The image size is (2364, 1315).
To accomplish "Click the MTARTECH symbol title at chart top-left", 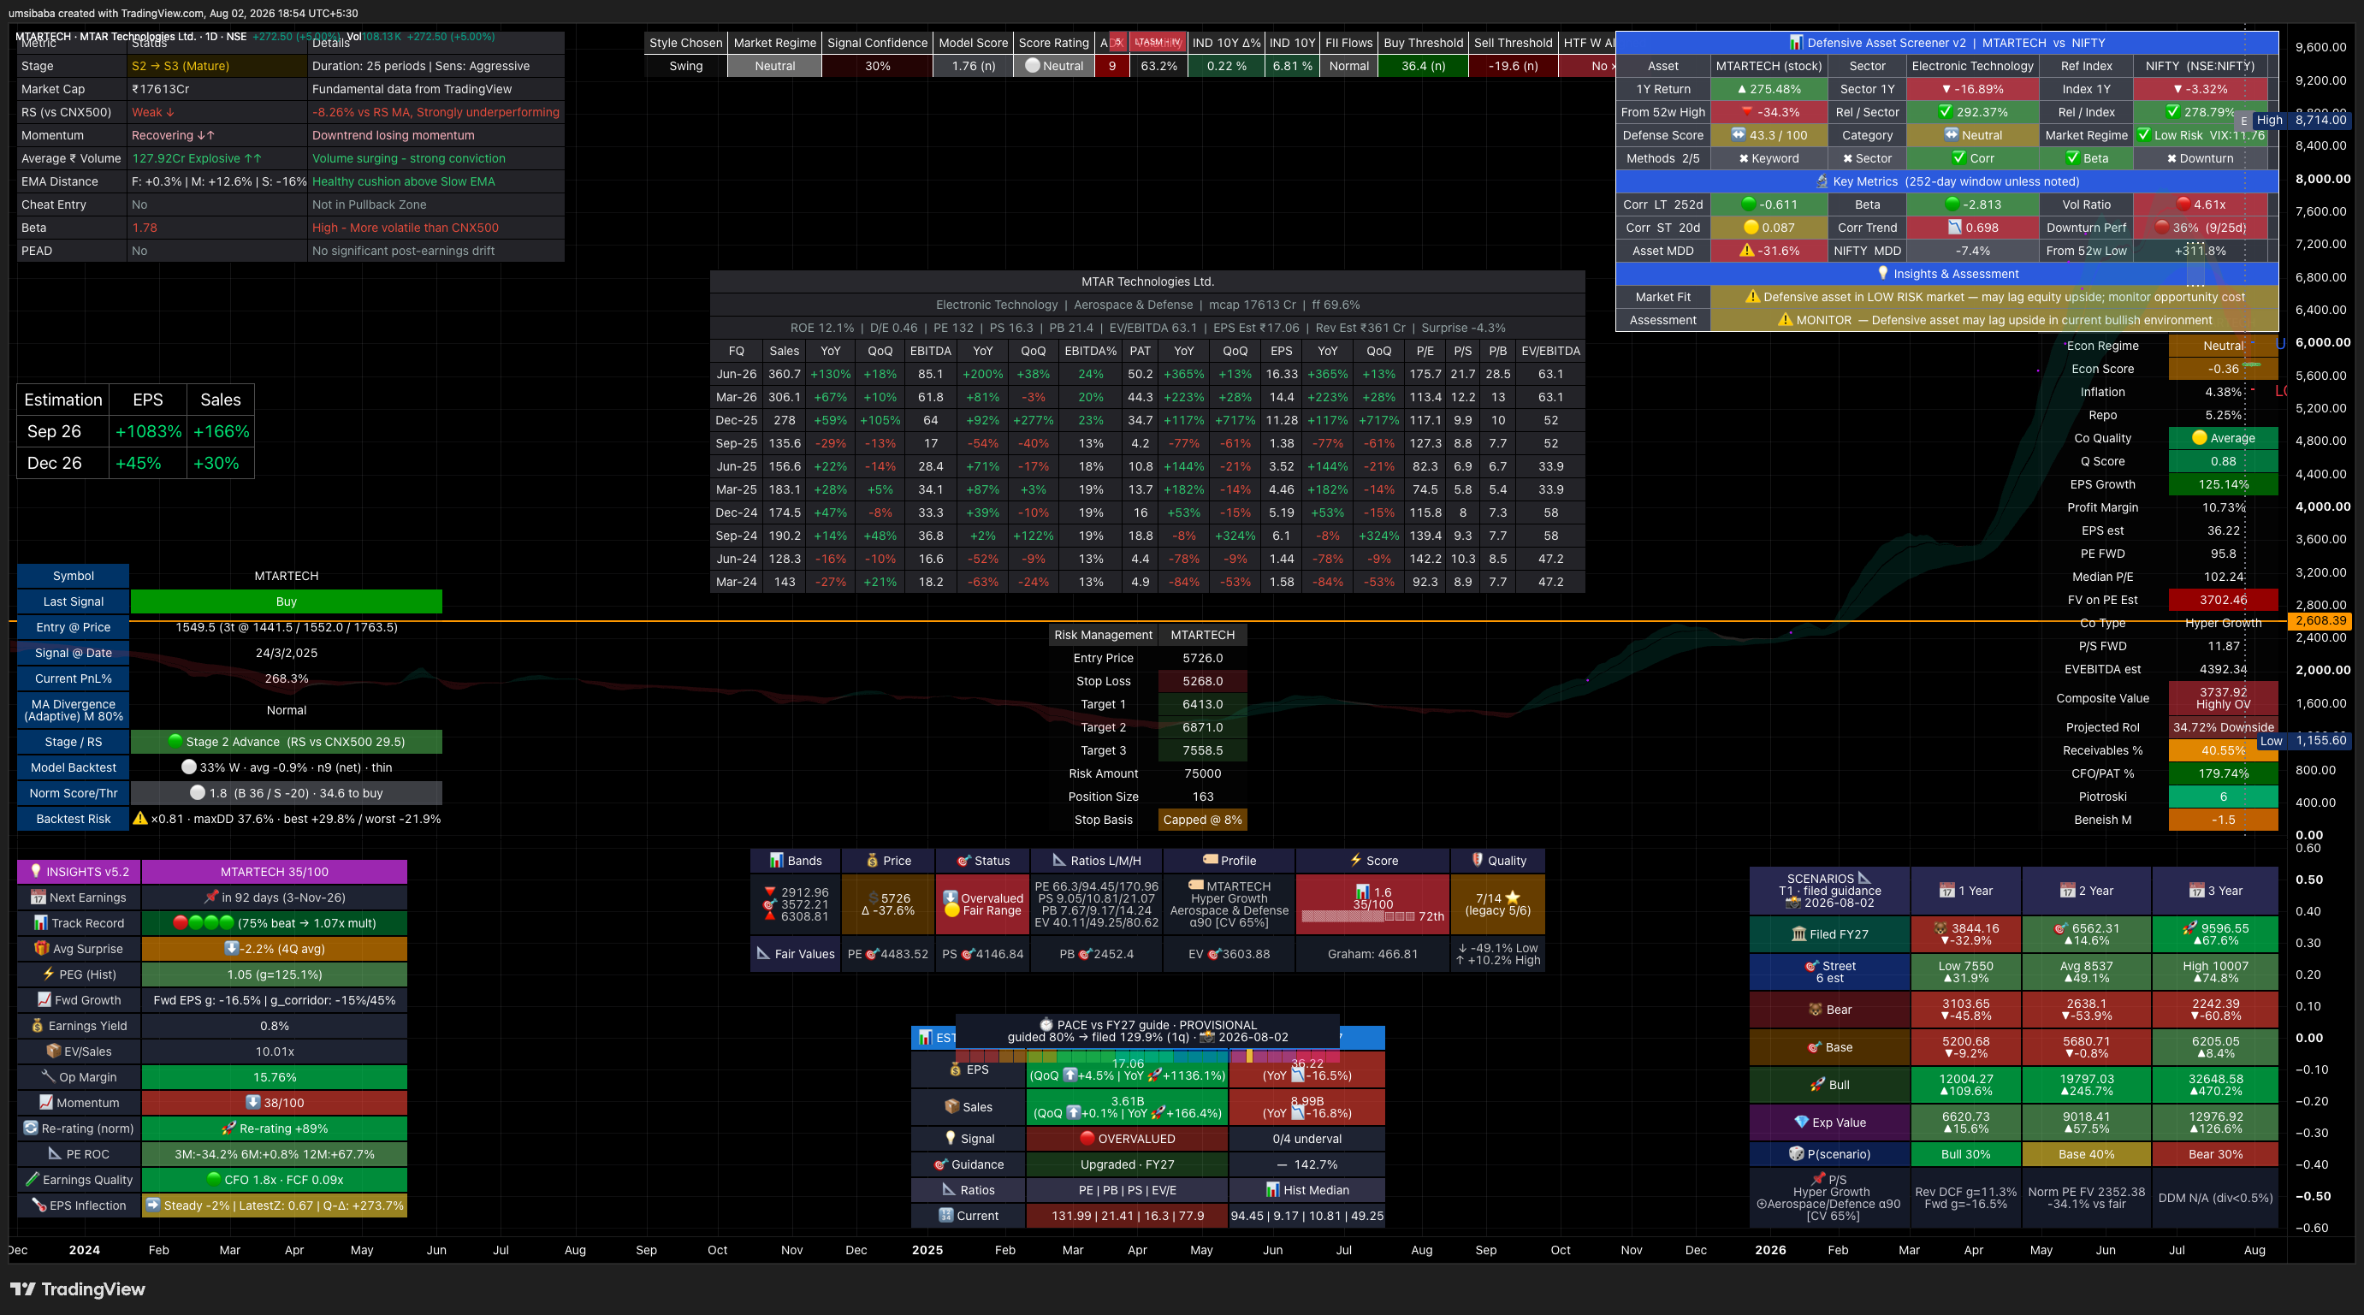I will point(130,37).
